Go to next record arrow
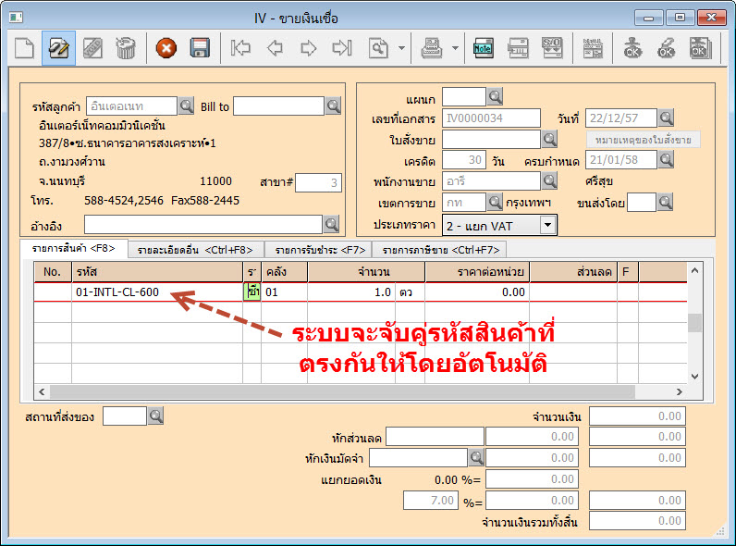 coord(309,48)
